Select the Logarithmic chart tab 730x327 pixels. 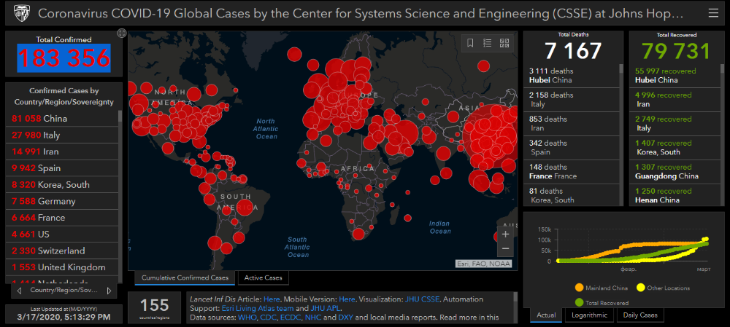[589, 315]
